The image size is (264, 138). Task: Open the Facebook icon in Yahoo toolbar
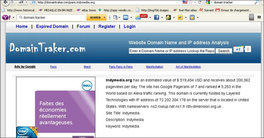click(x=157, y=17)
